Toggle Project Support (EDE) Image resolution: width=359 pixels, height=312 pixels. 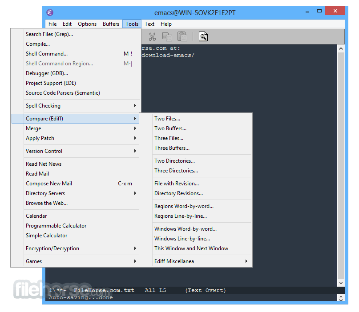tap(76, 83)
